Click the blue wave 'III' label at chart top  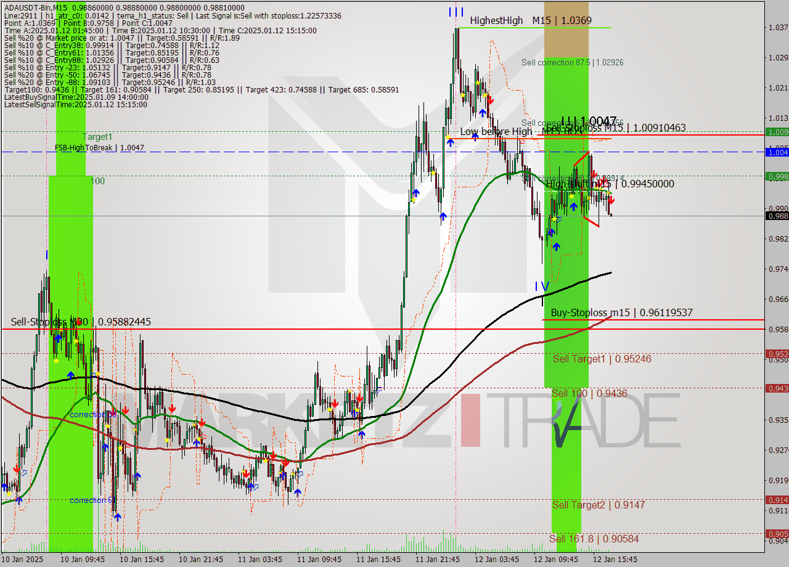(x=456, y=12)
